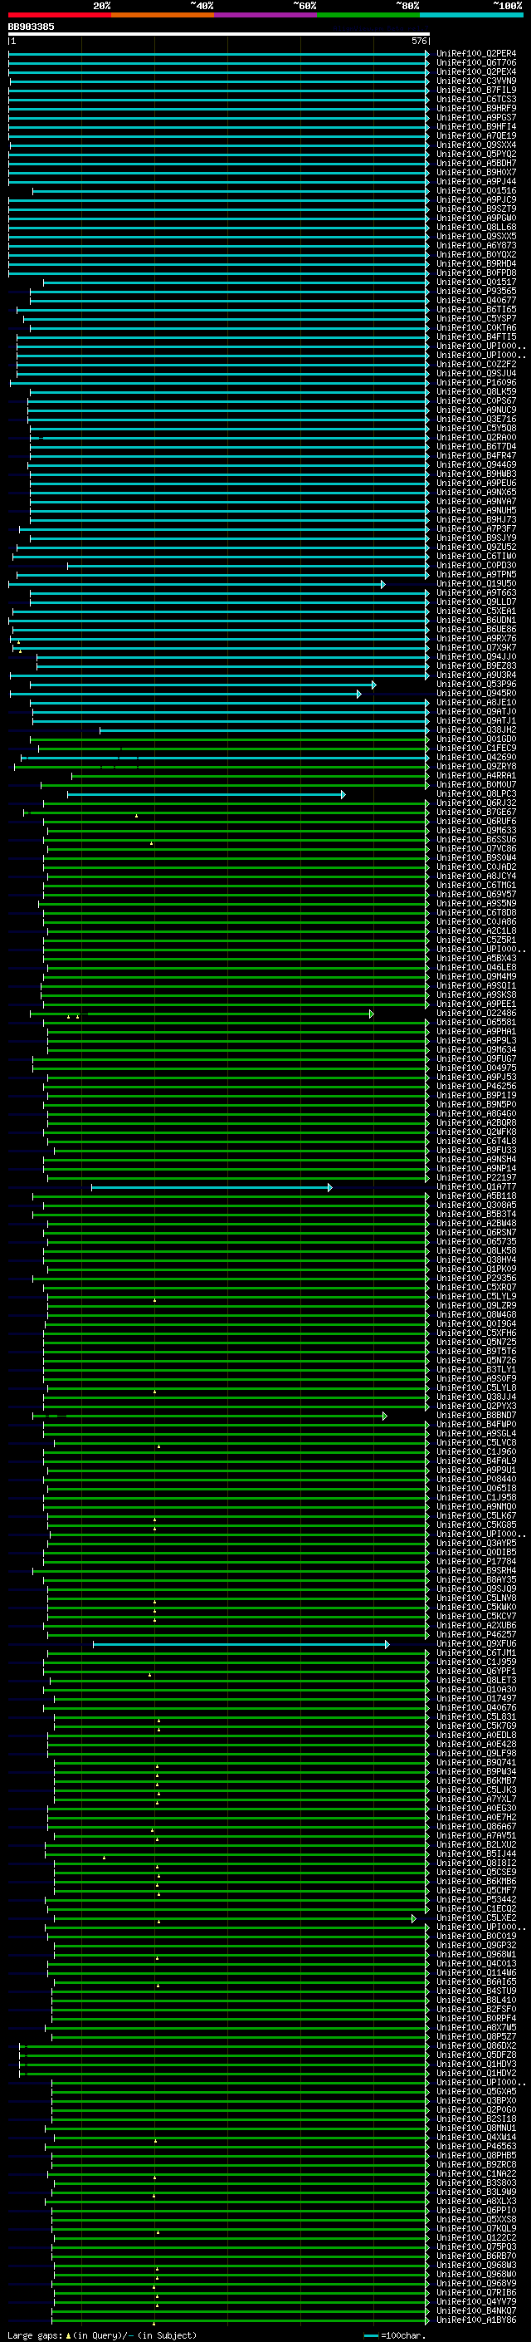Select the UniRef100_P17784 label
531x2342 pixels.
tap(475, 1562)
